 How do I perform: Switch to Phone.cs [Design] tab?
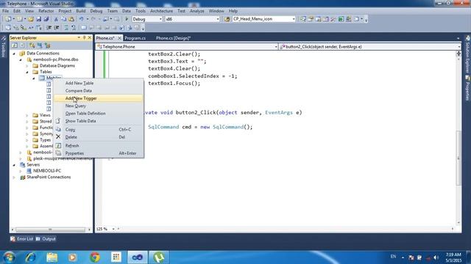click(174, 38)
